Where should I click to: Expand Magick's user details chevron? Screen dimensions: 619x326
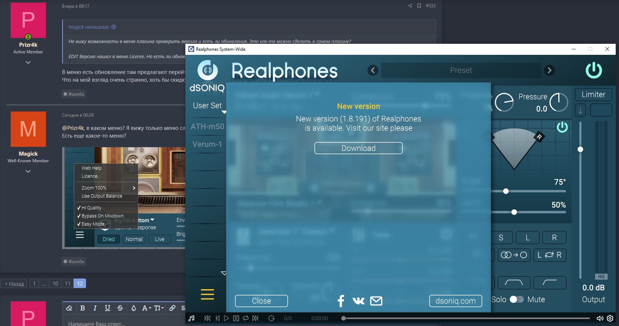click(28, 171)
